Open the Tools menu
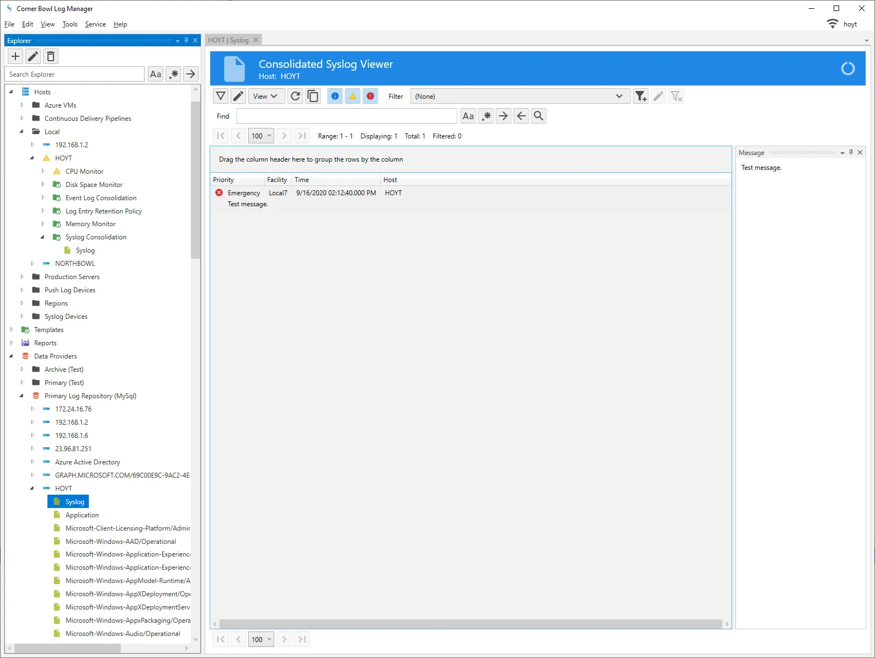 70,24
